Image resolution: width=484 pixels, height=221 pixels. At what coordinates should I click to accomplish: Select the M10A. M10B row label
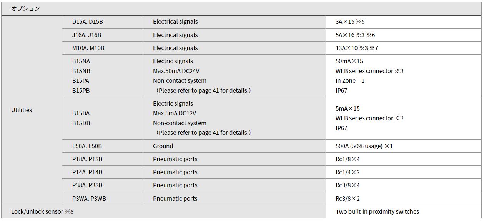[x=88, y=48]
